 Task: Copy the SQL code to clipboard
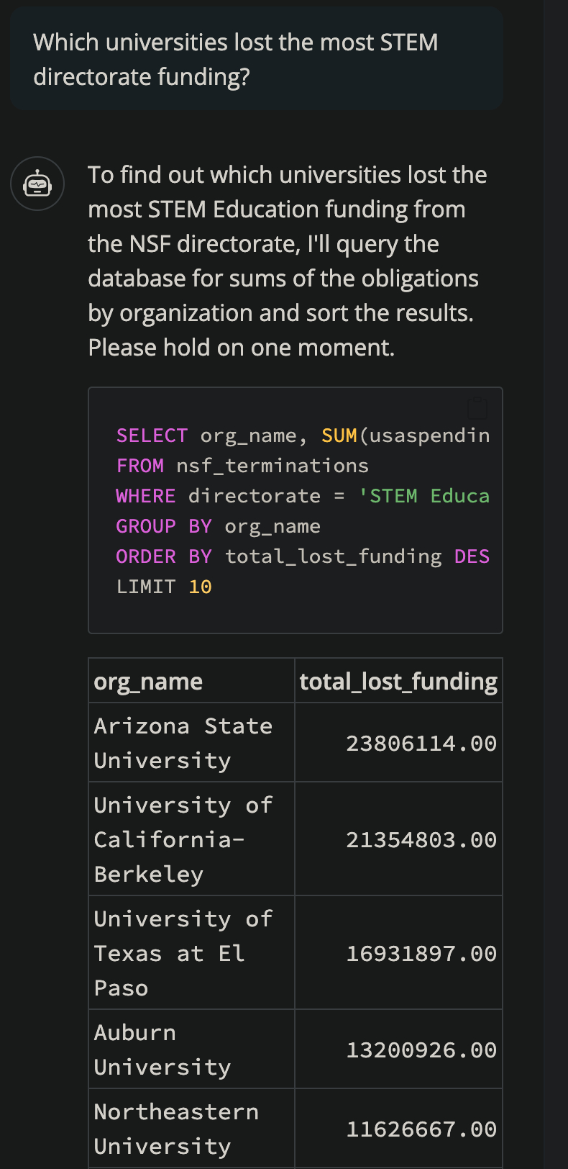[x=477, y=408]
